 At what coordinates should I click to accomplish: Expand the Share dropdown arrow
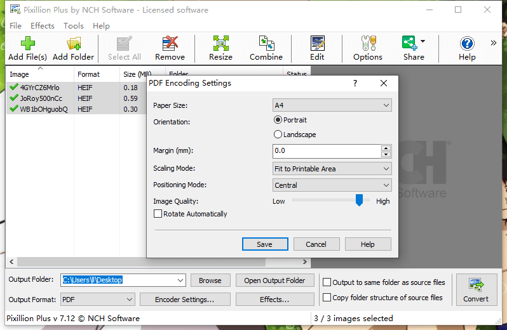tap(422, 41)
